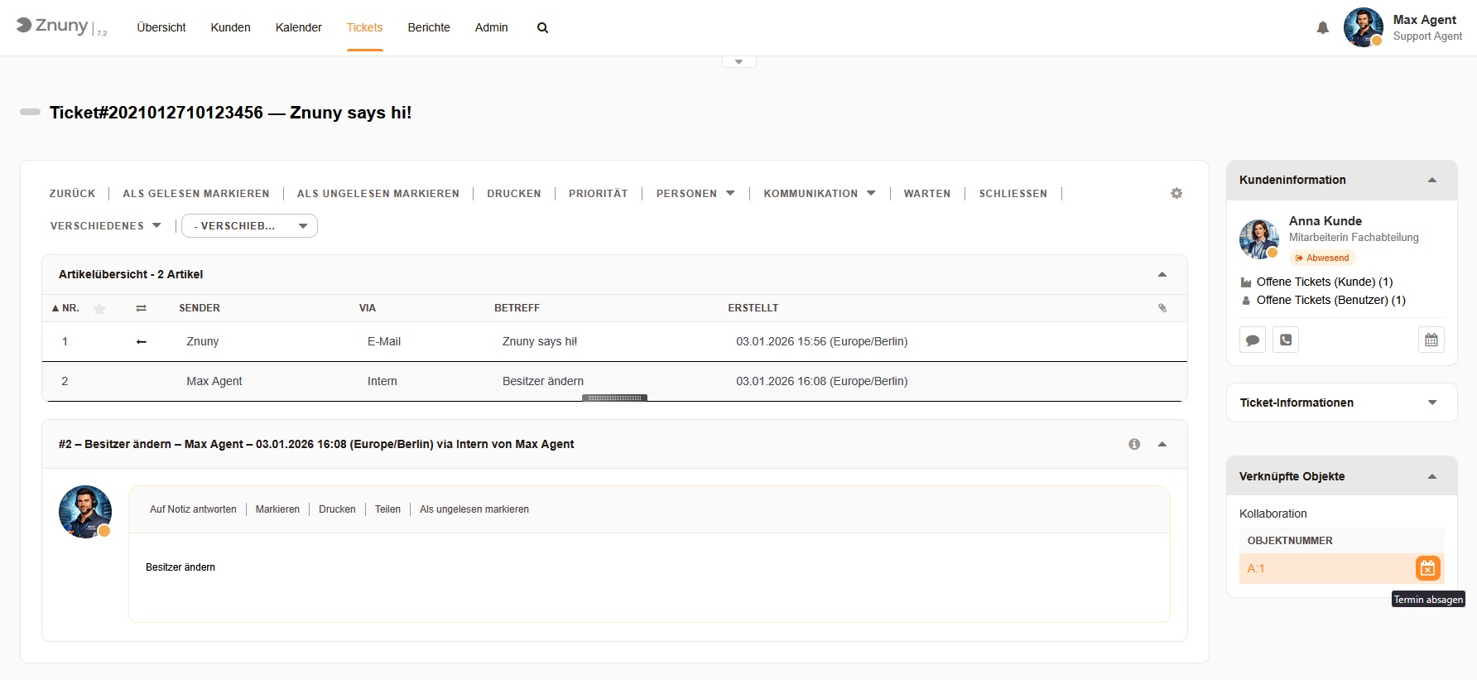The image size is (1477, 680).
Task: Collapse the Verknüpfte Objekte widget
Action: click(1431, 476)
